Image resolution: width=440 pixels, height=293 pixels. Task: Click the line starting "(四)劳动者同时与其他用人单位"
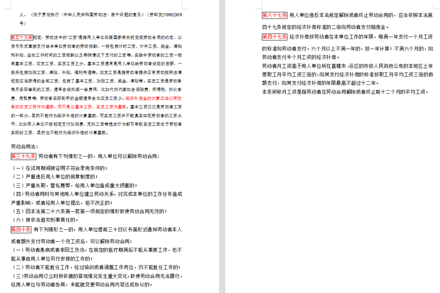click(x=97, y=194)
